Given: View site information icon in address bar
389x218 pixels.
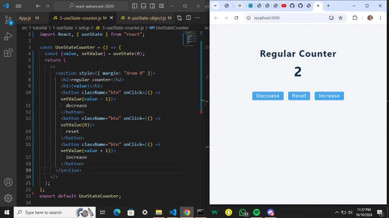Looking at the screenshot, I should (x=248, y=18).
